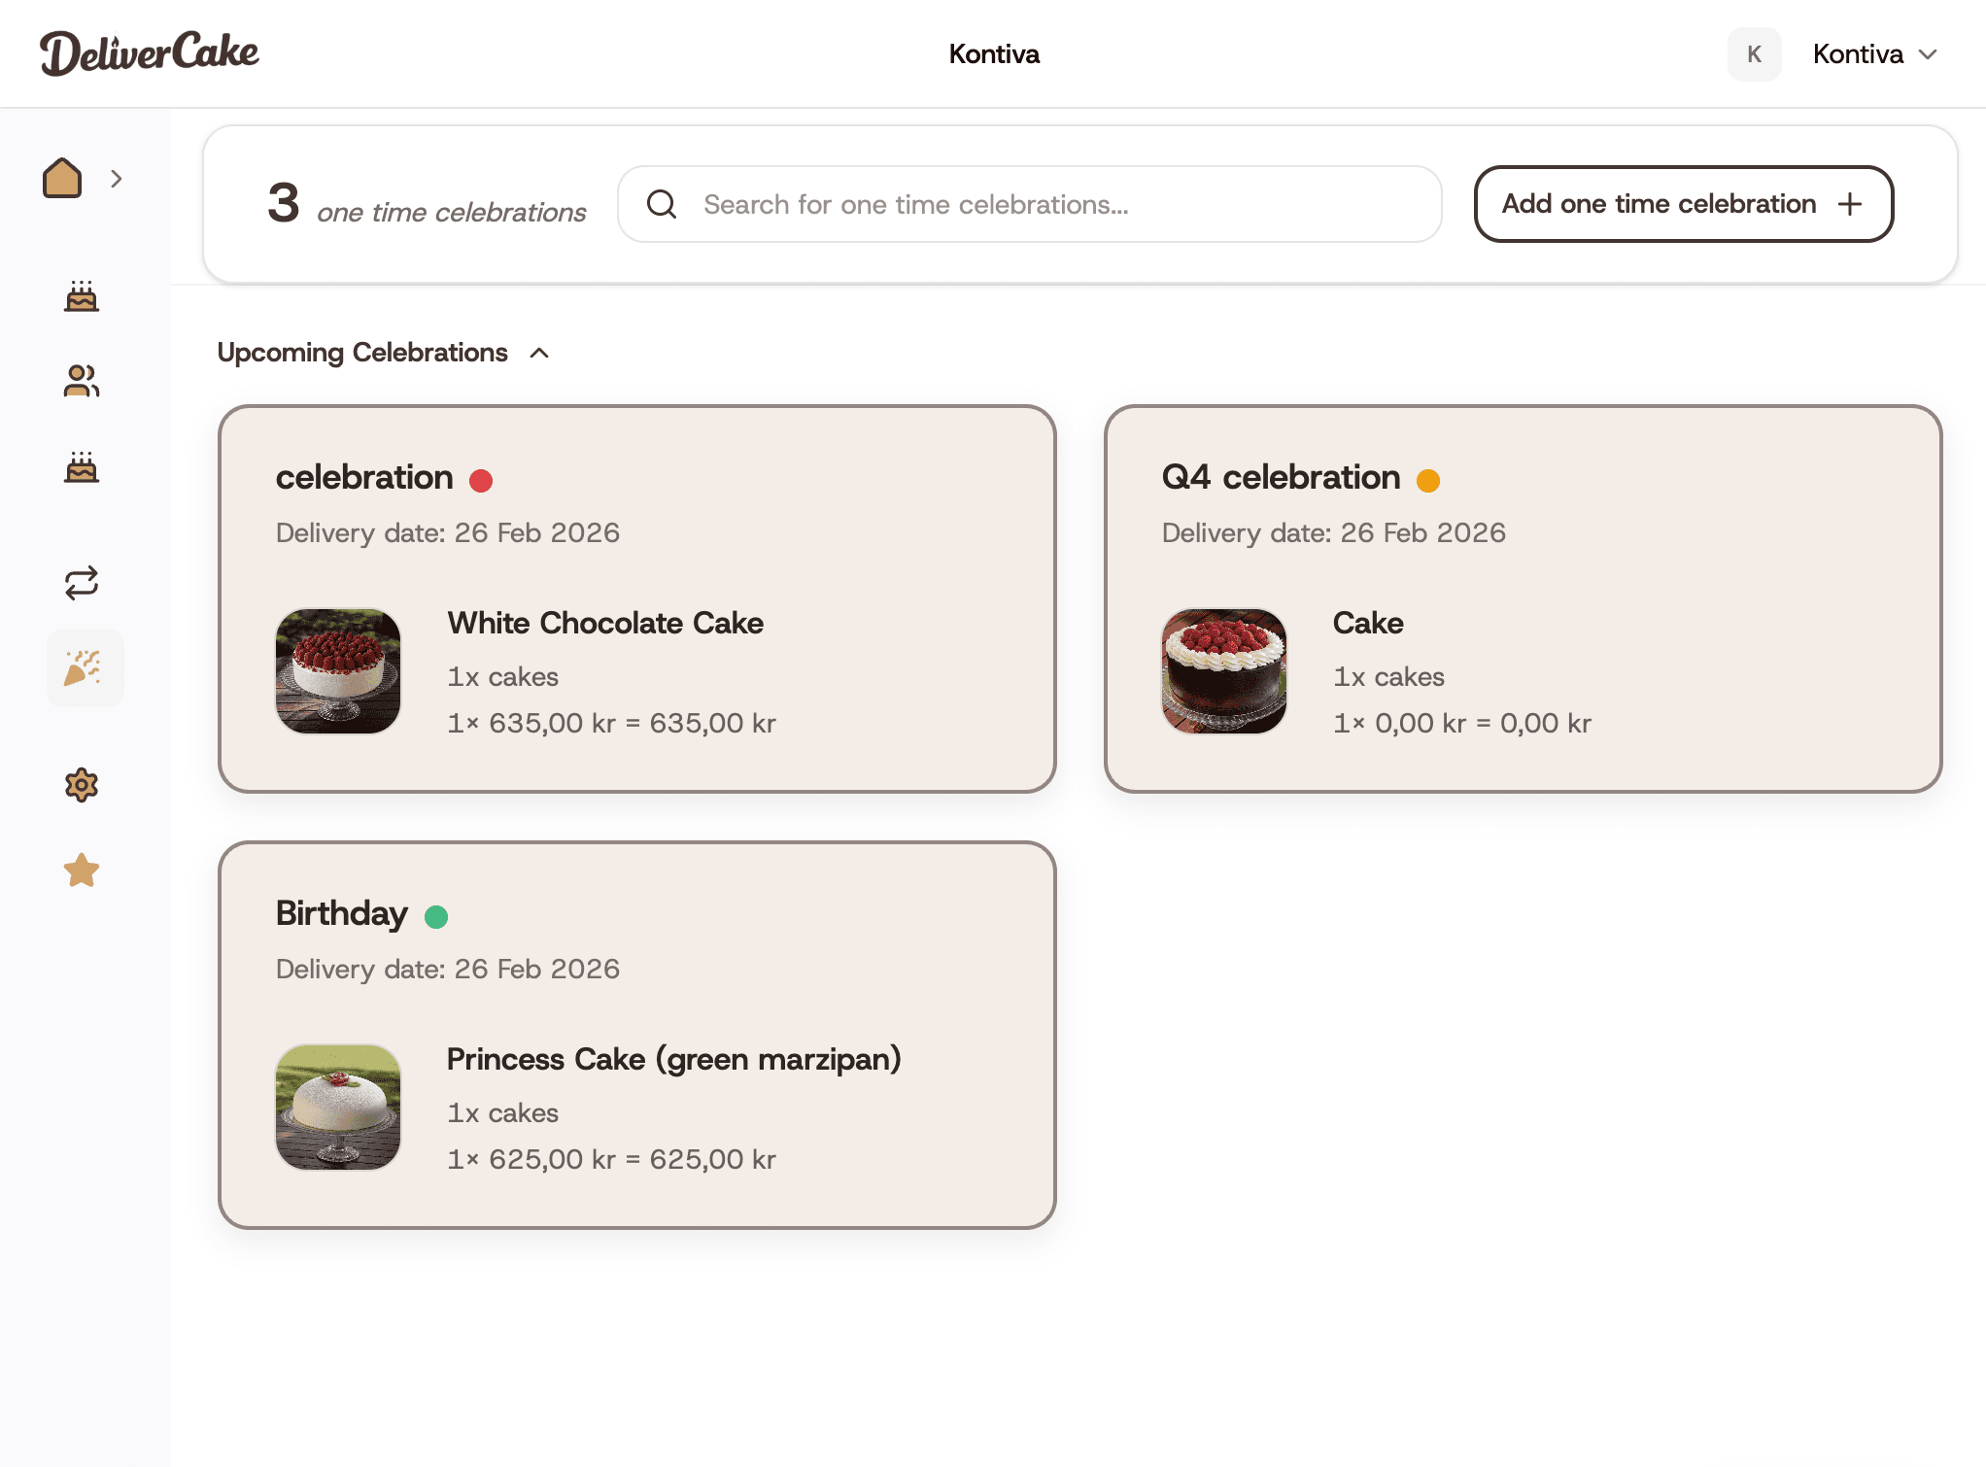Open the settings gear icon

pyautogui.click(x=82, y=785)
